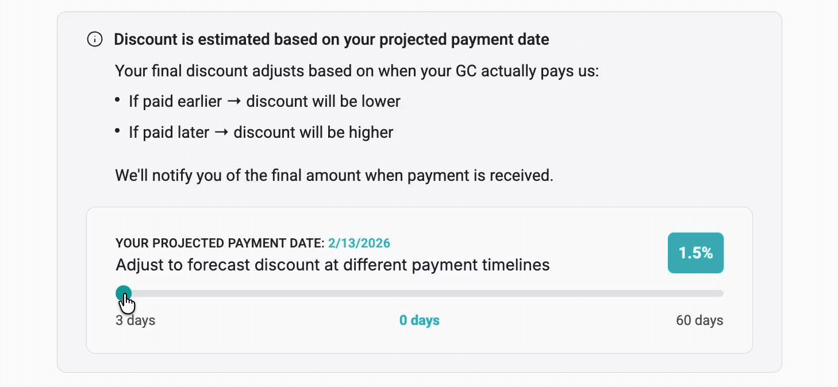Click the "YOUR PROJECTED PAYMENT DATE" label
The width and height of the screenshot is (838, 387).
coord(220,243)
